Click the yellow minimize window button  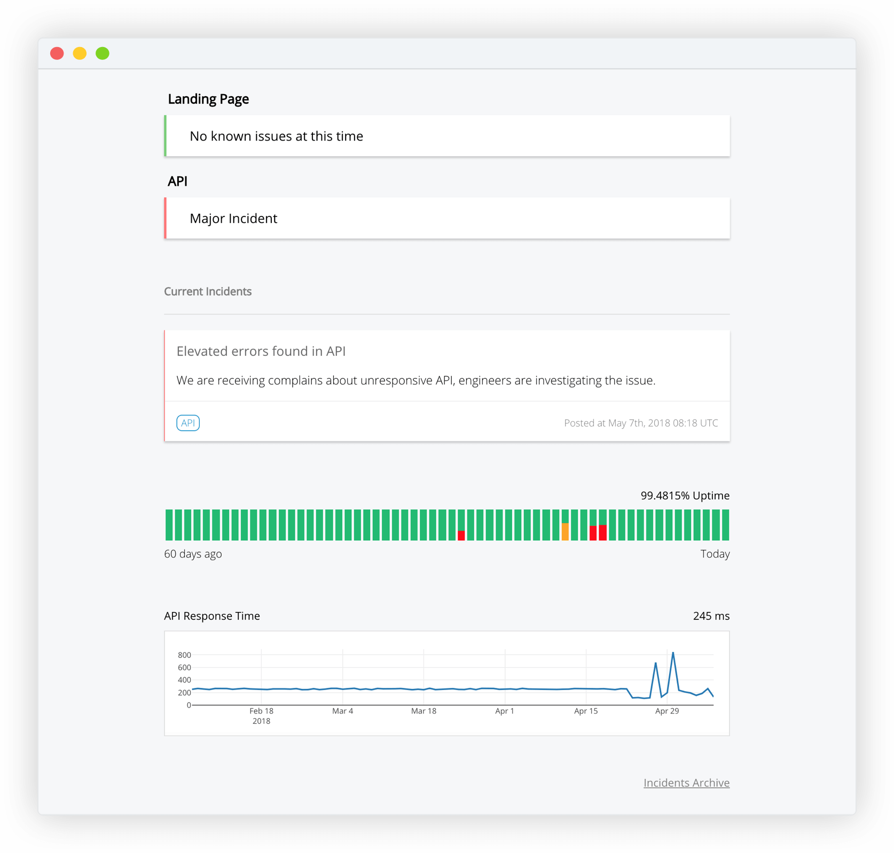[80, 53]
